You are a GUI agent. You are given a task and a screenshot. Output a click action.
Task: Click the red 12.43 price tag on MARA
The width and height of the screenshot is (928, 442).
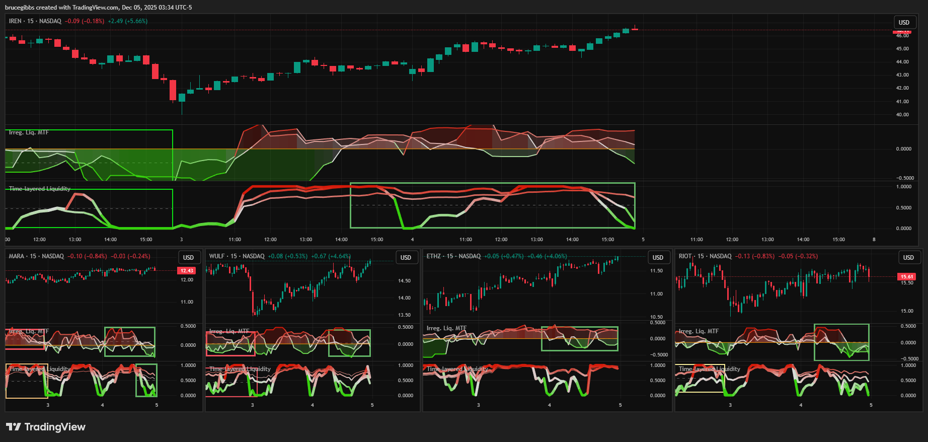187,271
